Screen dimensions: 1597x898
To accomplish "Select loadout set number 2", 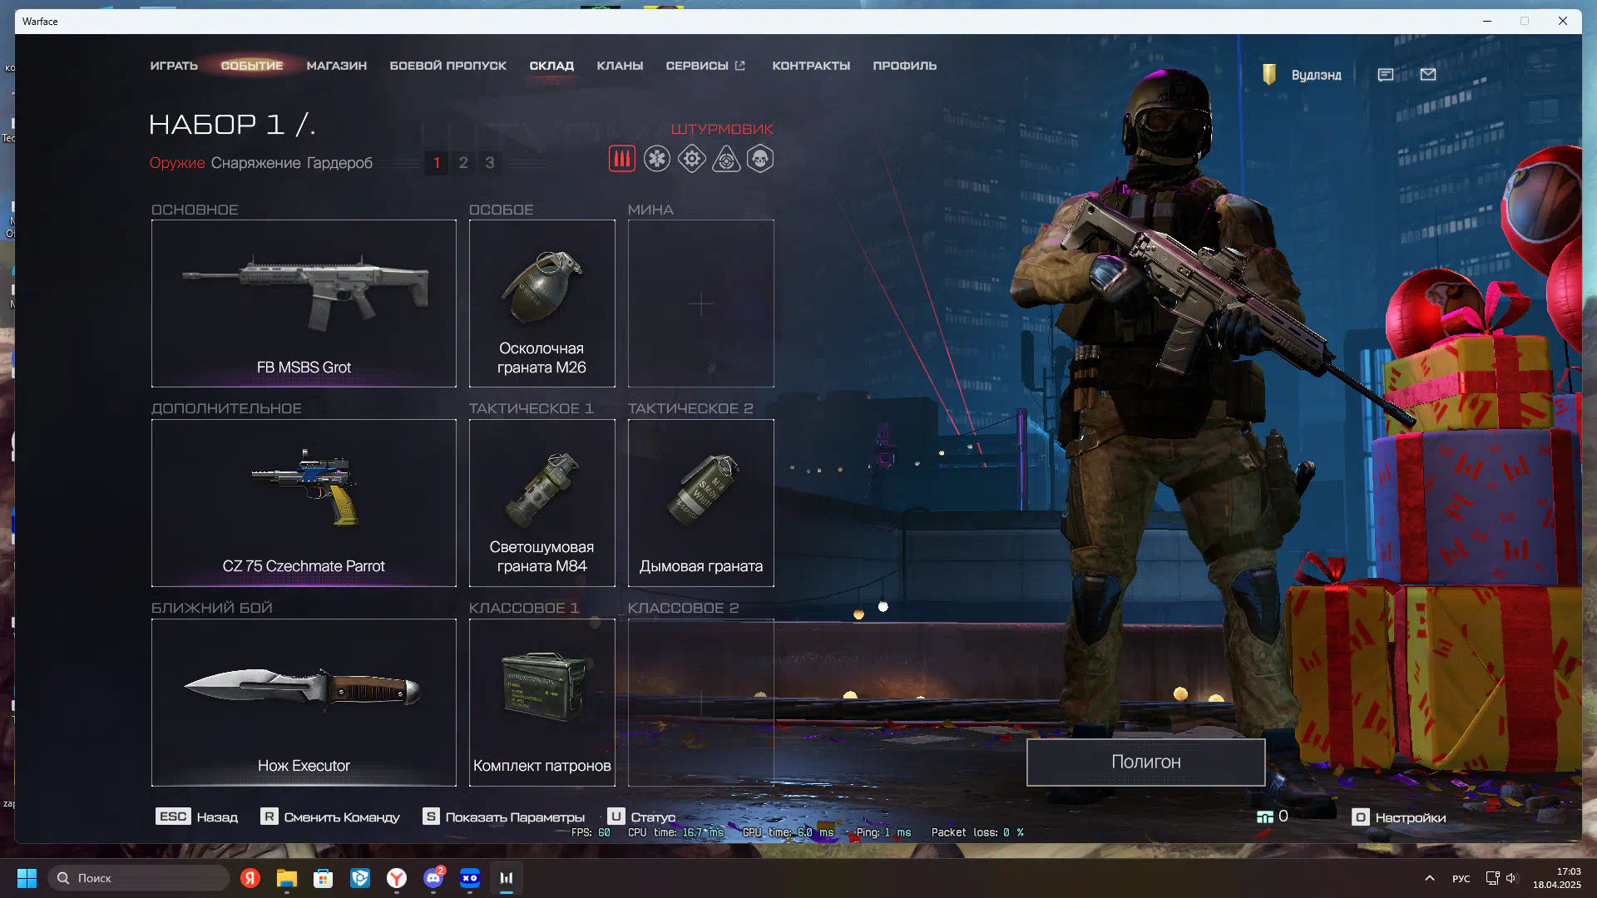I will point(463,163).
